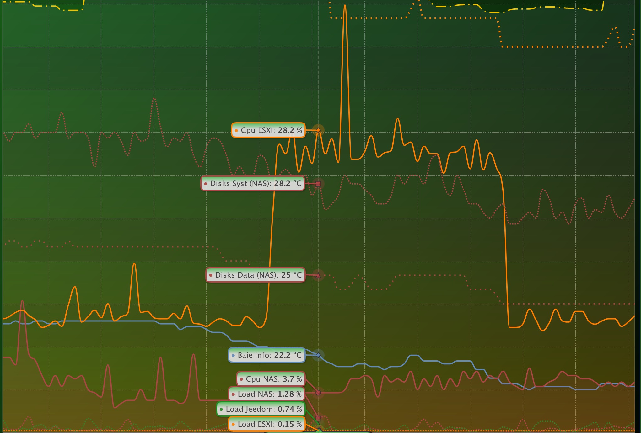Click the red triangle marker for Disks Data

[318, 275]
